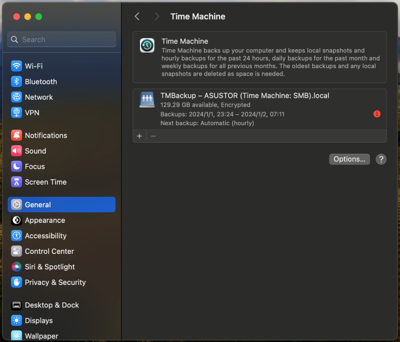Screen dimensions: 400x342
Task: Click the Appearance icon in sidebar
Action: (16, 220)
